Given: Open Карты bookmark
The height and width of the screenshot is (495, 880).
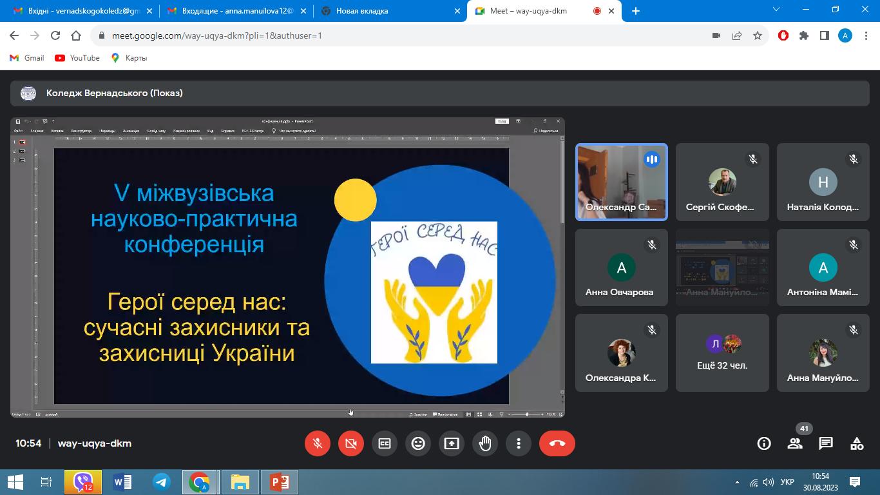Looking at the screenshot, I should coord(129,58).
